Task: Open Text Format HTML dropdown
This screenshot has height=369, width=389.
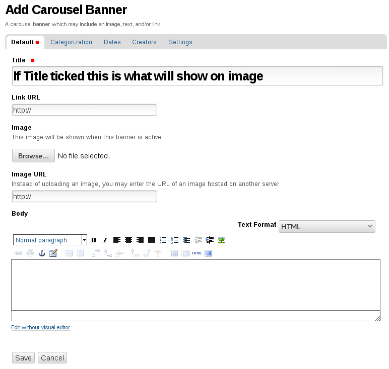Action: [327, 226]
